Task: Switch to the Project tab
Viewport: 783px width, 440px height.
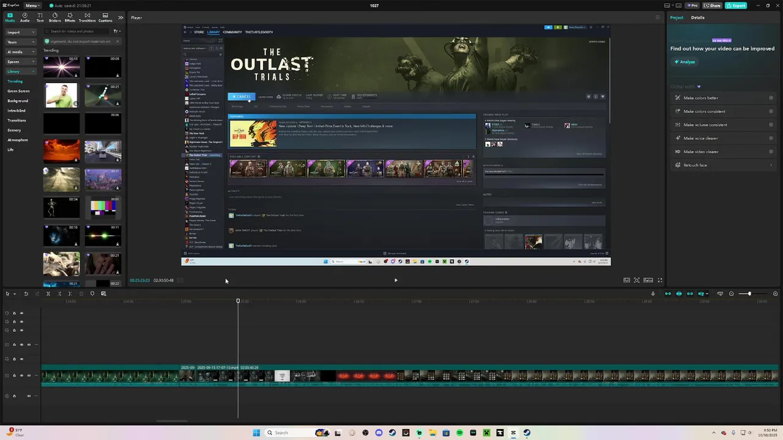Action: 677,17
